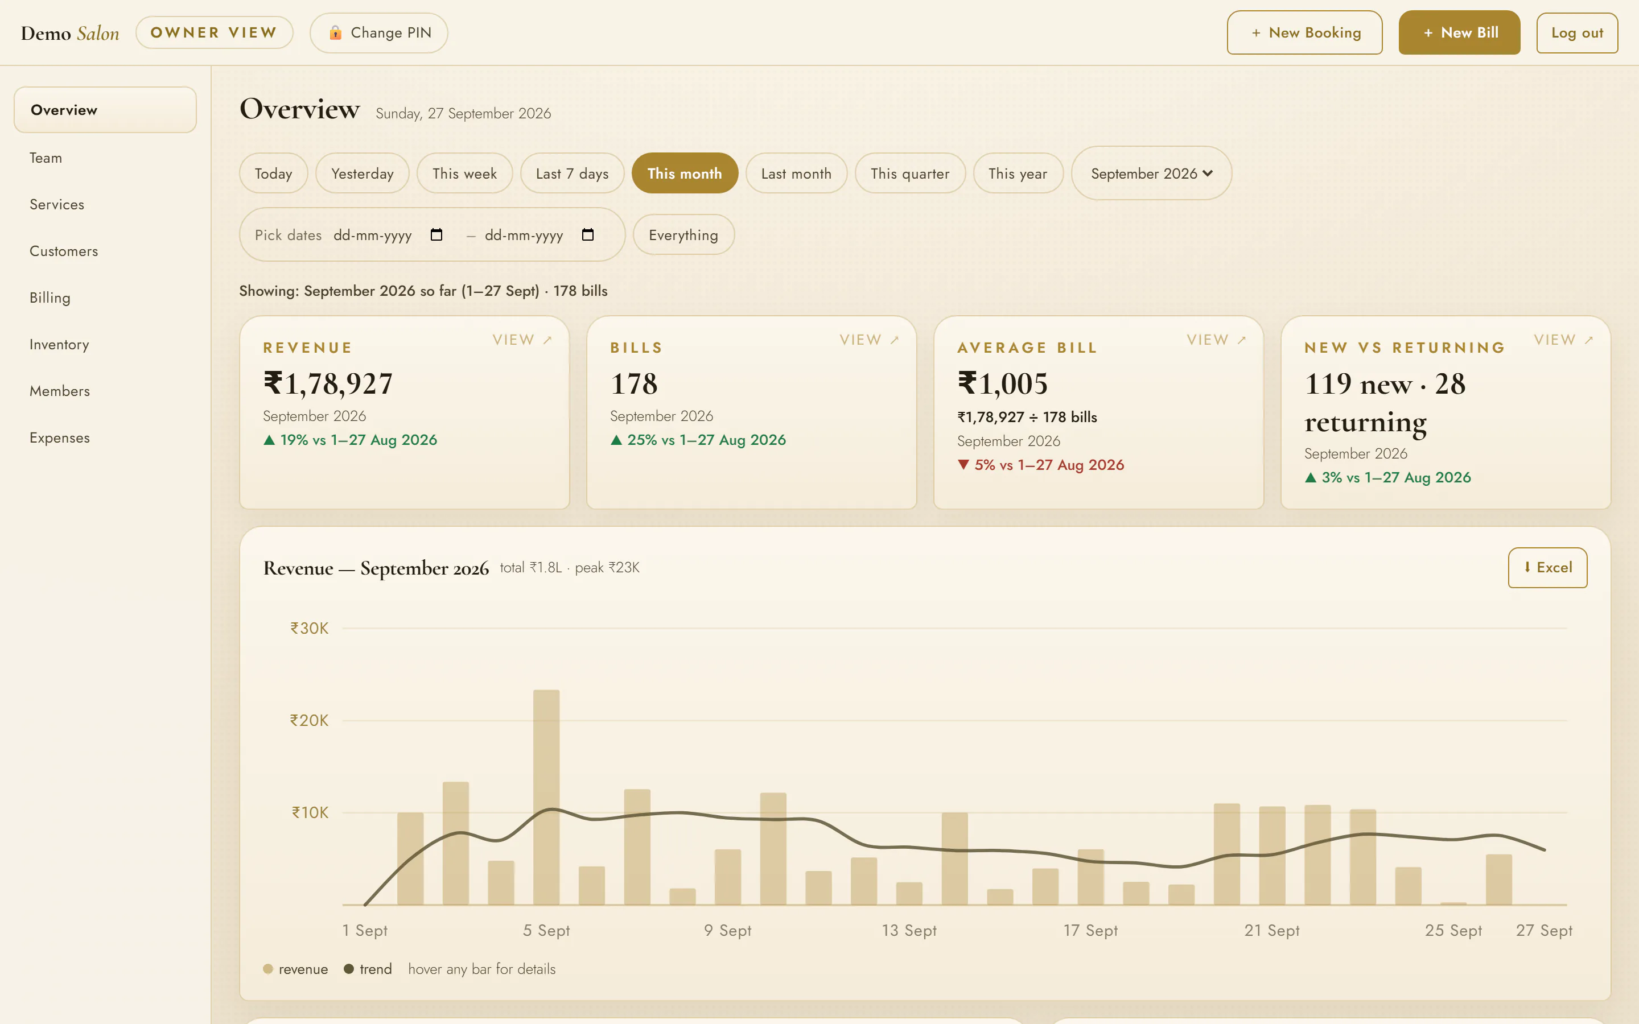
Task: Click the Change PIN button
Action: [378, 32]
